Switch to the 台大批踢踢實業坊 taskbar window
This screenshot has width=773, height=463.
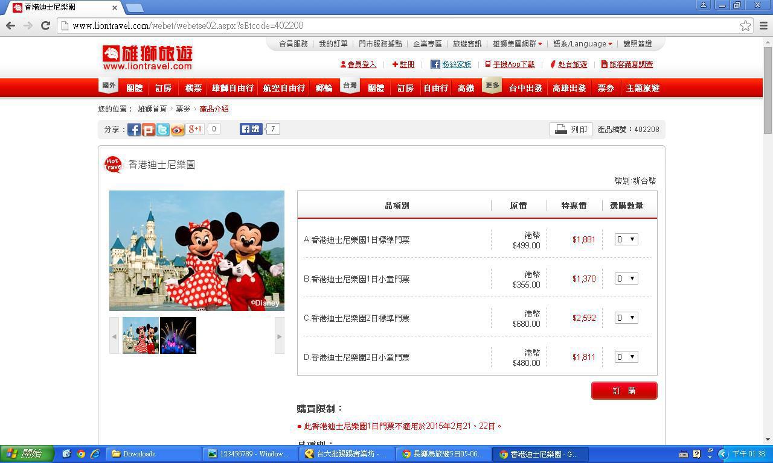coord(347,454)
